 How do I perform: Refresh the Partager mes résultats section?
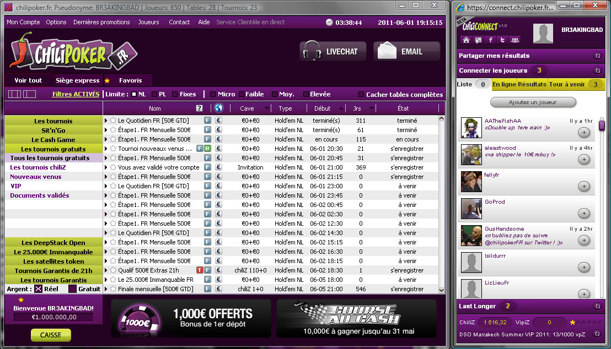(x=597, y=56)
